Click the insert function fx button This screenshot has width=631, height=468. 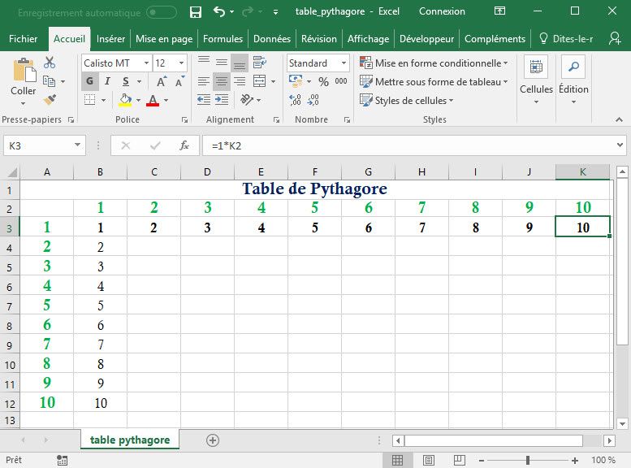point(184,145)
